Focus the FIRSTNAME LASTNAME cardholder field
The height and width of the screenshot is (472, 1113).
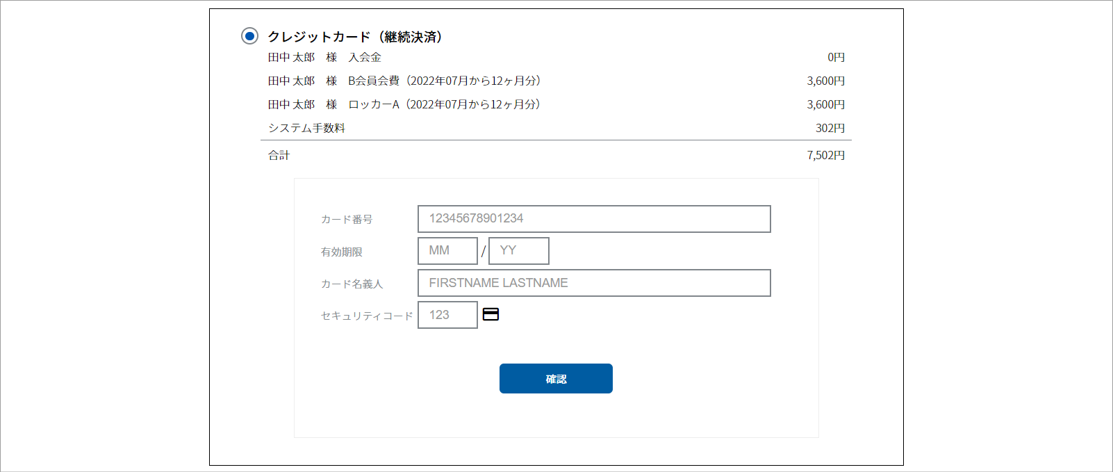[594, 283]
